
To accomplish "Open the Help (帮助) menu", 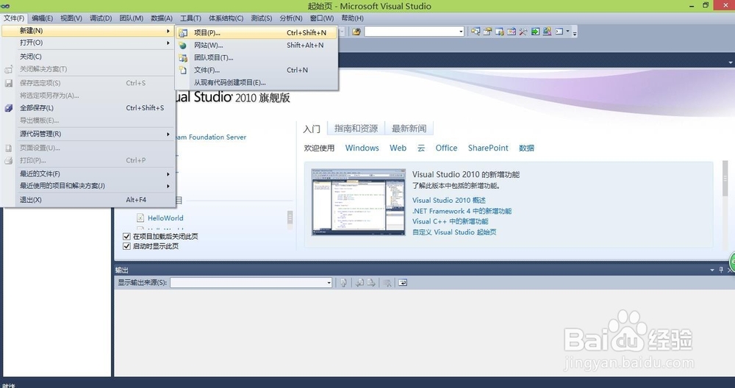I will [352, 18].
